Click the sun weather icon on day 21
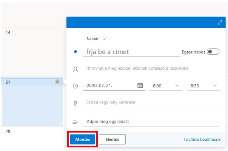This screenshot has height=151, width=228. (x=57, y=82)
